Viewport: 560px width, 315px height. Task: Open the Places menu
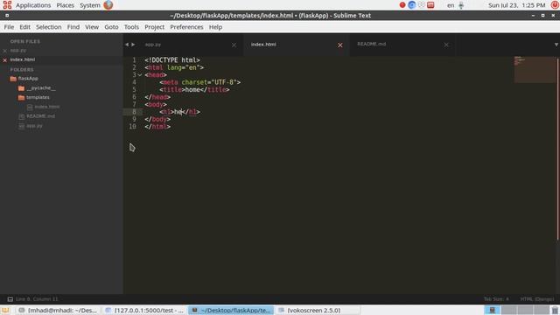[65, 5]
